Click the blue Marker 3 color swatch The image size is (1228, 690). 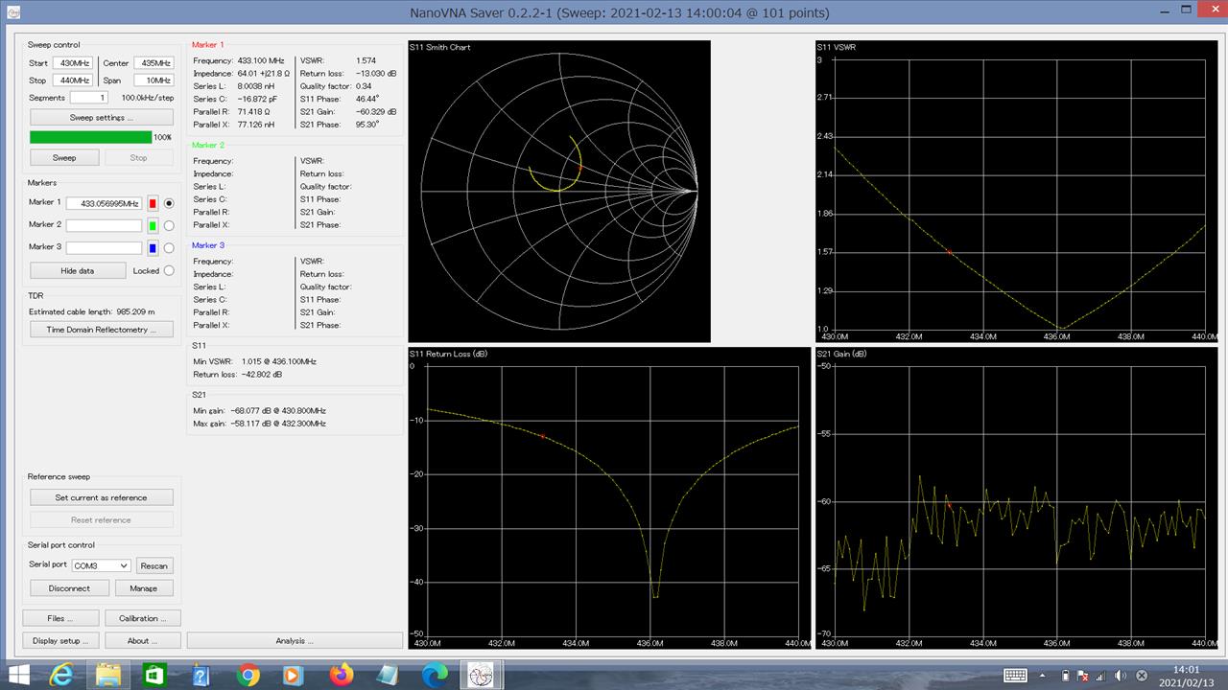[x=153, y=247]
